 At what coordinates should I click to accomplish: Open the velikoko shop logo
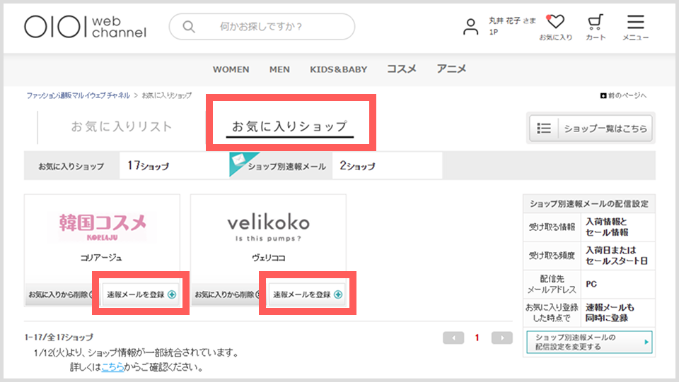click(269, 228)
